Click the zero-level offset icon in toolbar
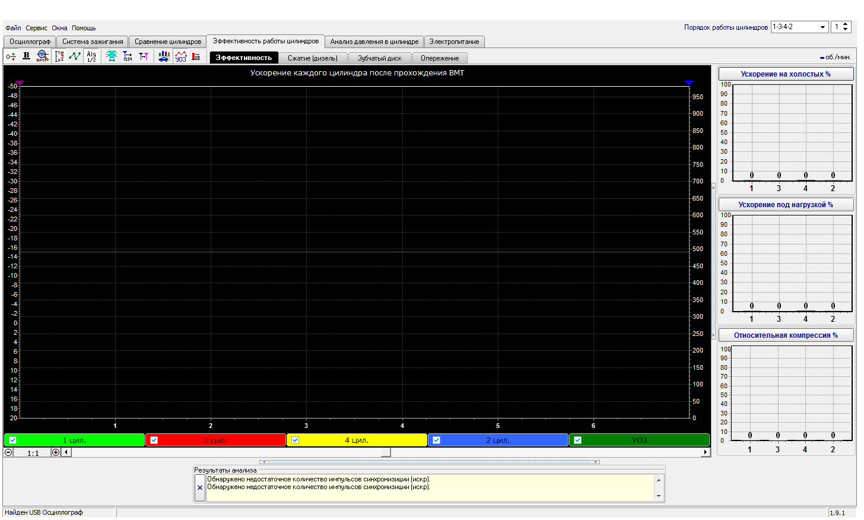Viewport: 864px width, 520px height. point(11,57)
